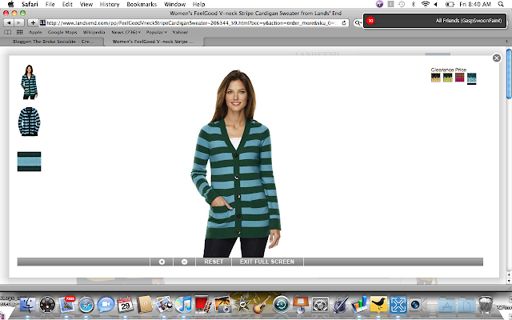Viewport: 512px width, 320px height.
Task: Open the History menu
Action: (x=110, y=4)
